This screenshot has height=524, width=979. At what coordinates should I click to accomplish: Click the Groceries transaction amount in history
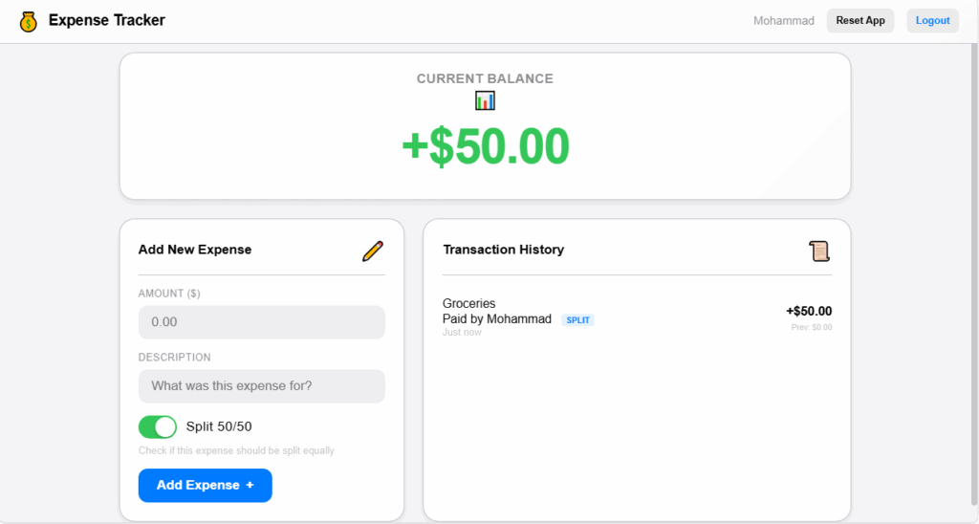click(x=809, y=311)
